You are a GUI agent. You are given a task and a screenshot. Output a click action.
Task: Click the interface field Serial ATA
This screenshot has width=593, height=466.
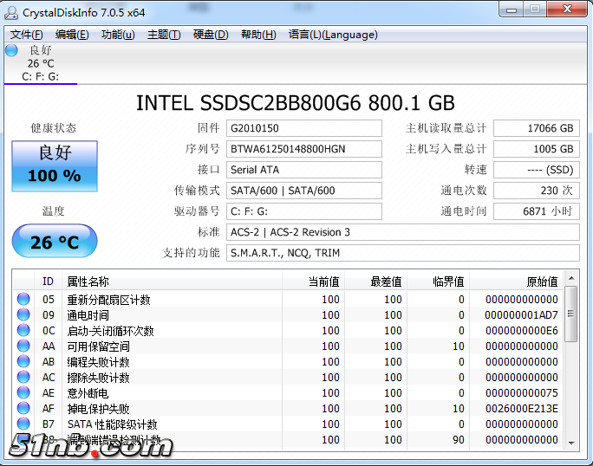click(304, 170)
